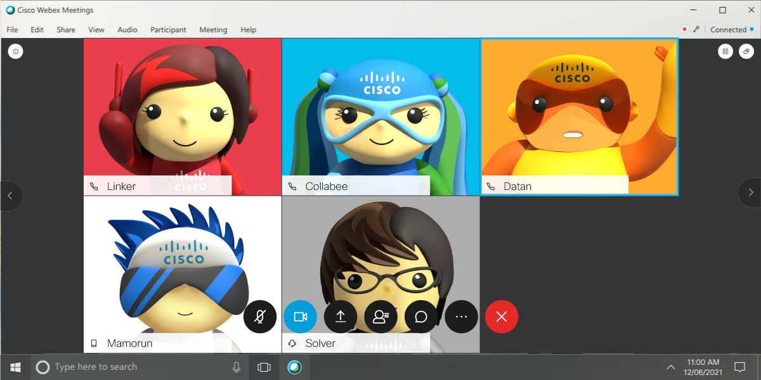
Task: Click the red recording indicator icon
Action: point(684,29)
